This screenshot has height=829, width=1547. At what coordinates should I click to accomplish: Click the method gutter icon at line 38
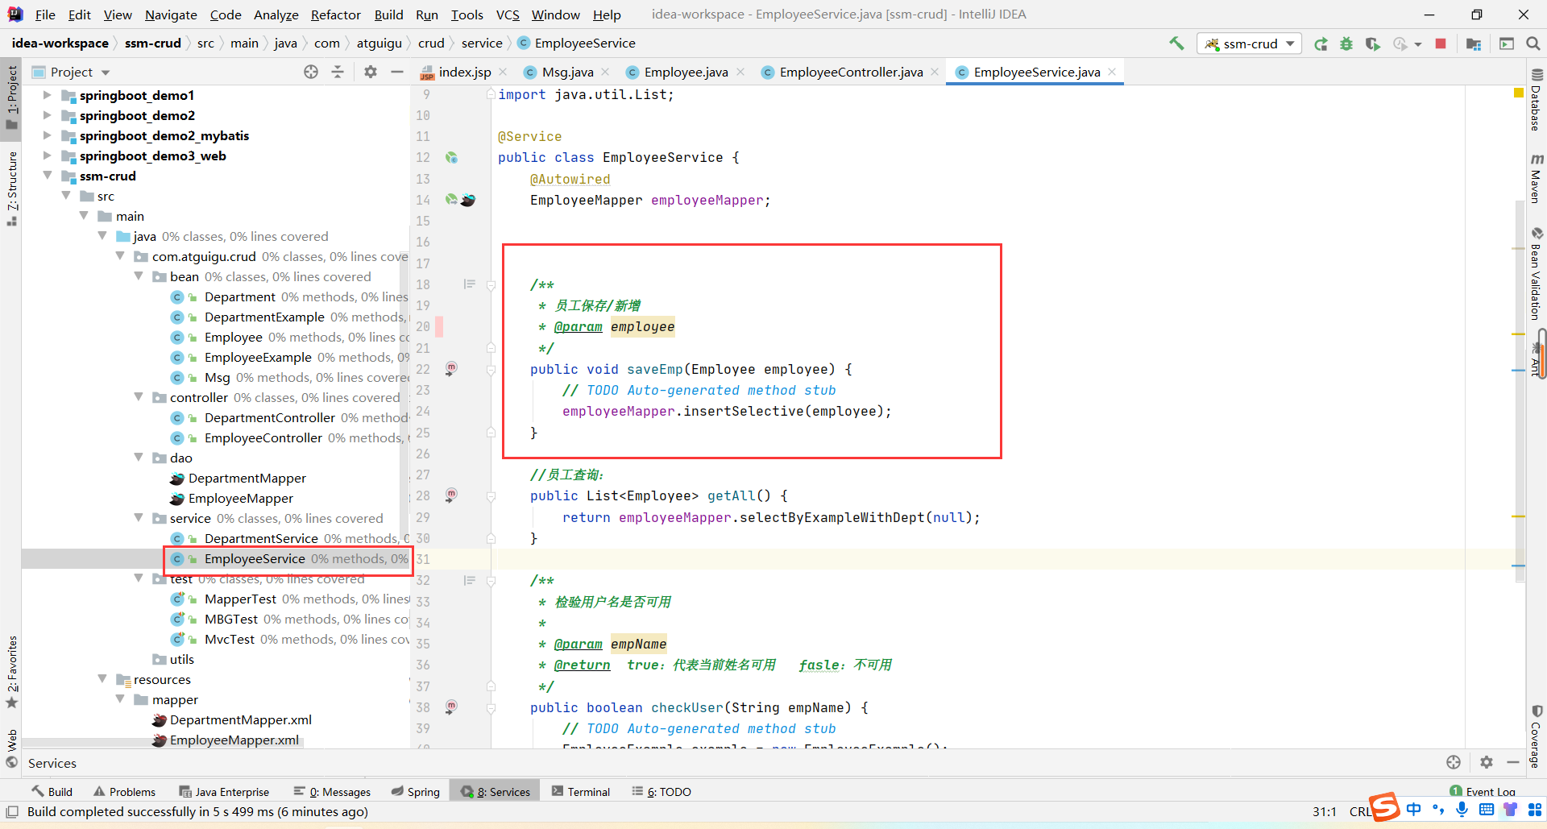tap(451, 707)
